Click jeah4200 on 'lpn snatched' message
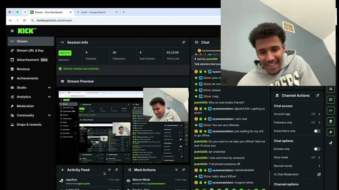The image size is (339, 190). [201, 152]
